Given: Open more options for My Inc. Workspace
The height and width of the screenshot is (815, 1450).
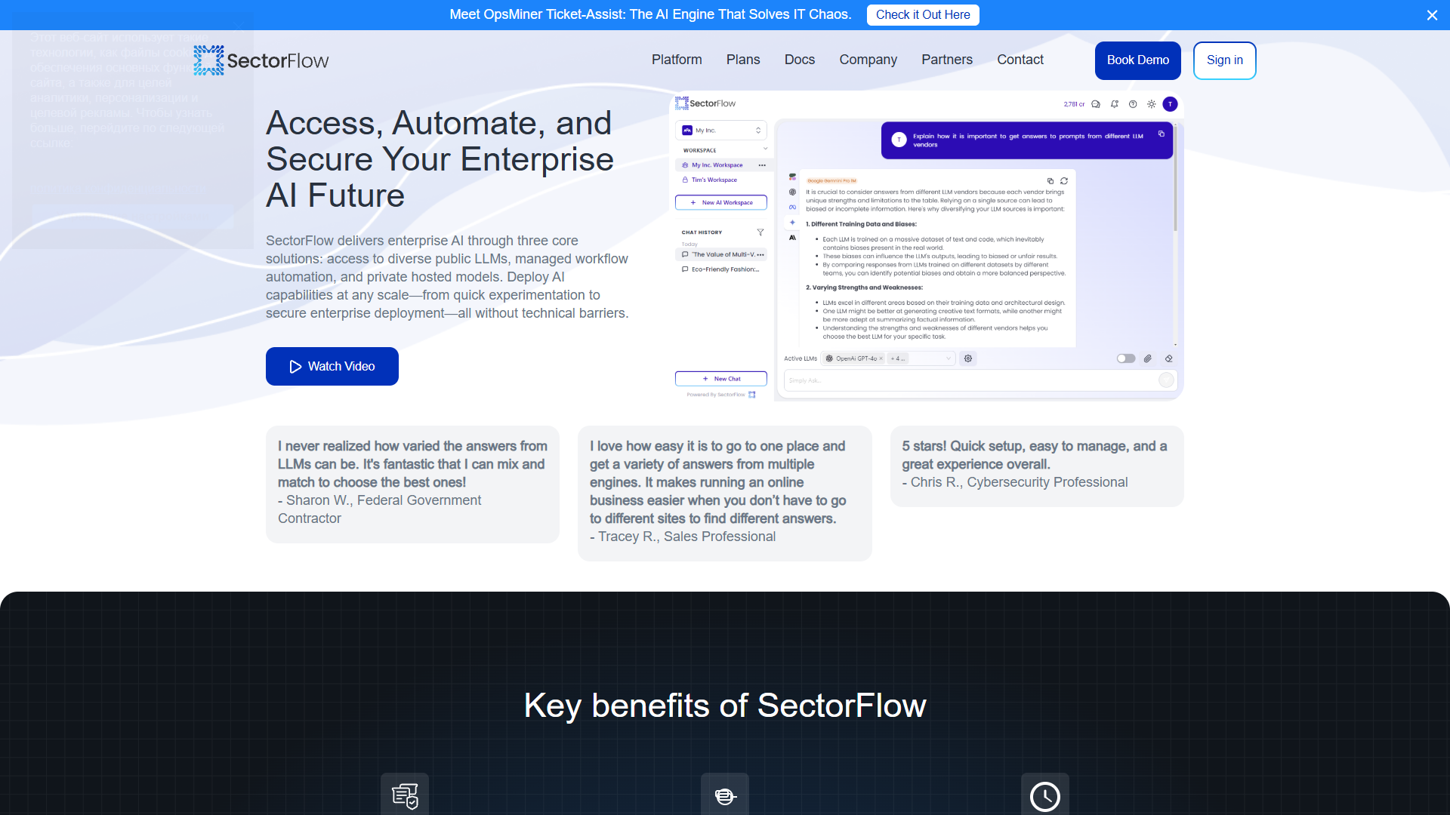Looking at the screenshot, I should pyautogui.click(x=762, y=165).
